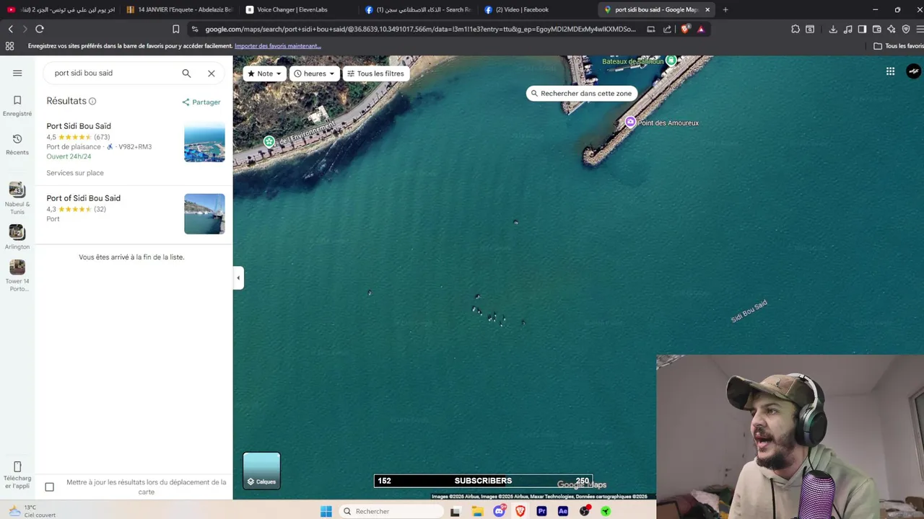Image resolution: width=924 pixels, height=519 pixels.
Task: Click the taskbar Rechercher search box
Action: 391,511
